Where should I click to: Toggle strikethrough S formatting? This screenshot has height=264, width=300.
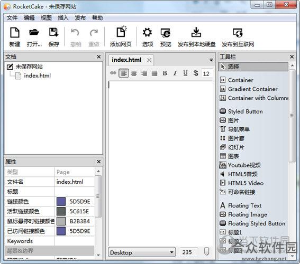point(196,73)
